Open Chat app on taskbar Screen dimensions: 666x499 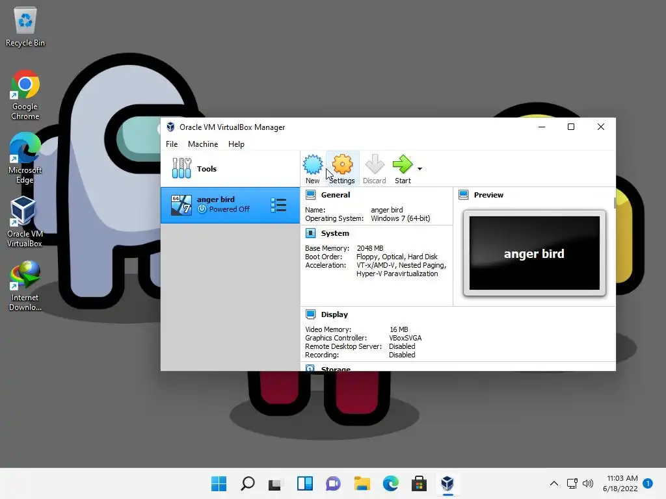tap(333, 483)
